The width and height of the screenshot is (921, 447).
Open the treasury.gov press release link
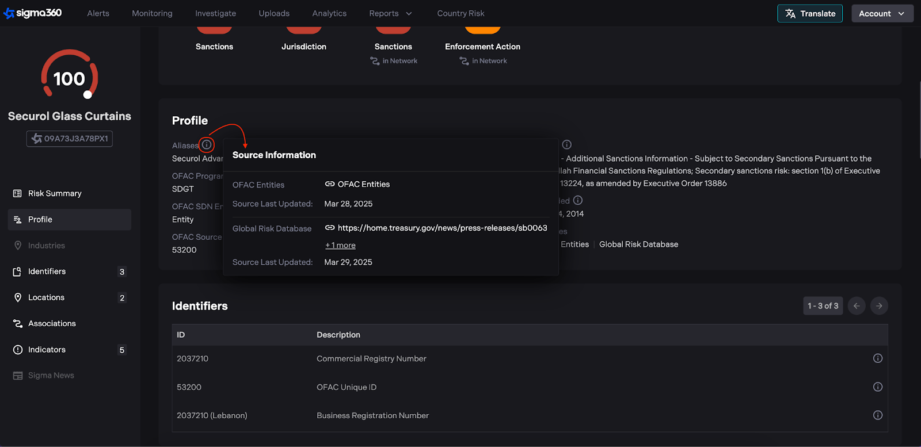442,228
